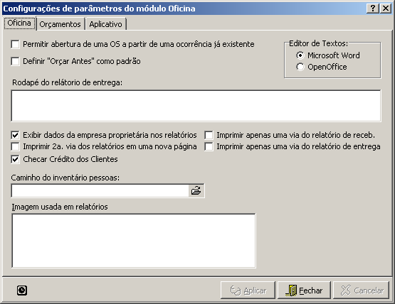
Task: Select the OpenOffice radio button
Action: (x=300, y=67)
